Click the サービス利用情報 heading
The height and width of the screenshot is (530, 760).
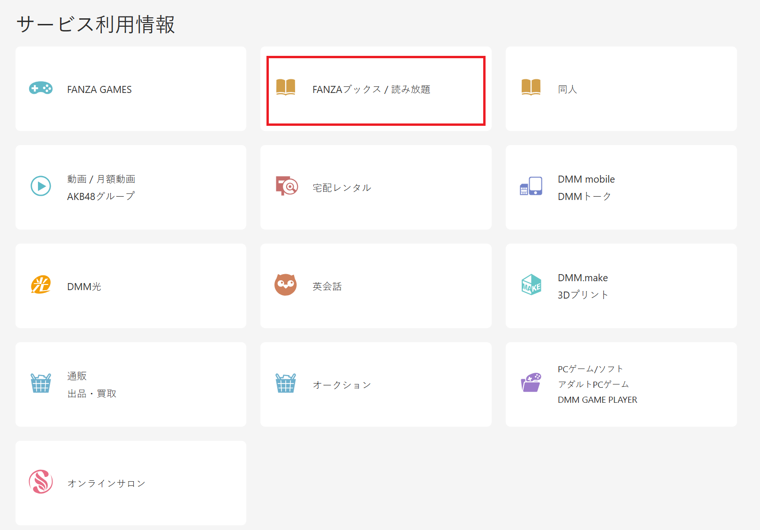click(96, 24)
